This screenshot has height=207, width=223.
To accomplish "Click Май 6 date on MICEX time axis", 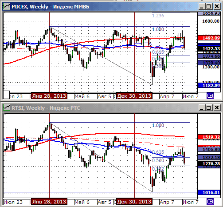I will coord(82,96).
